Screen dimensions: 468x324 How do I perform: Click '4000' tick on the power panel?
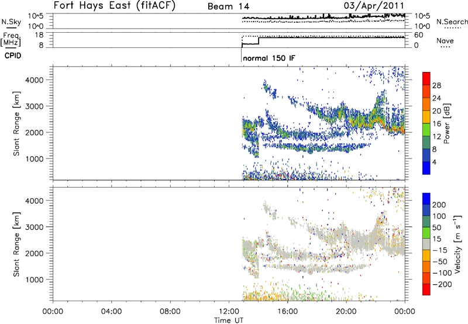click(35, 80)
